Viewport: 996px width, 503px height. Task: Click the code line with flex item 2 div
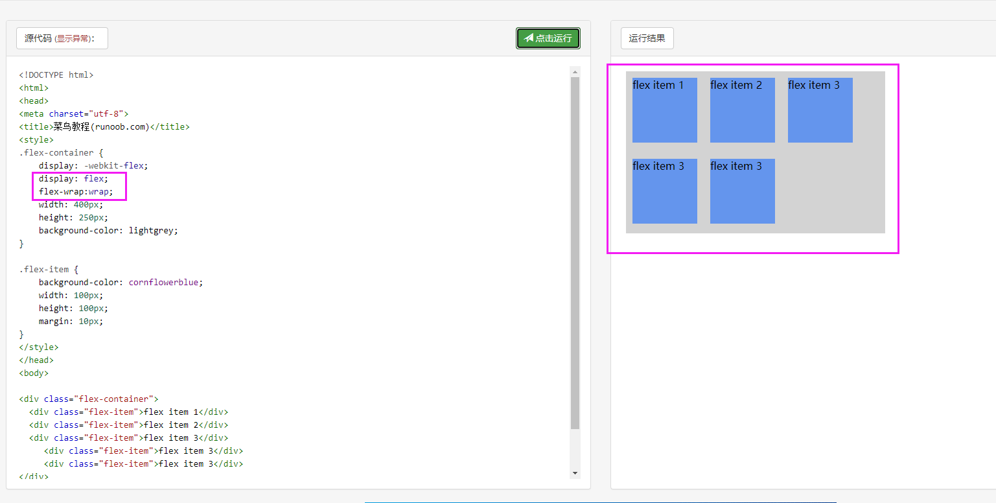(128, 425)
